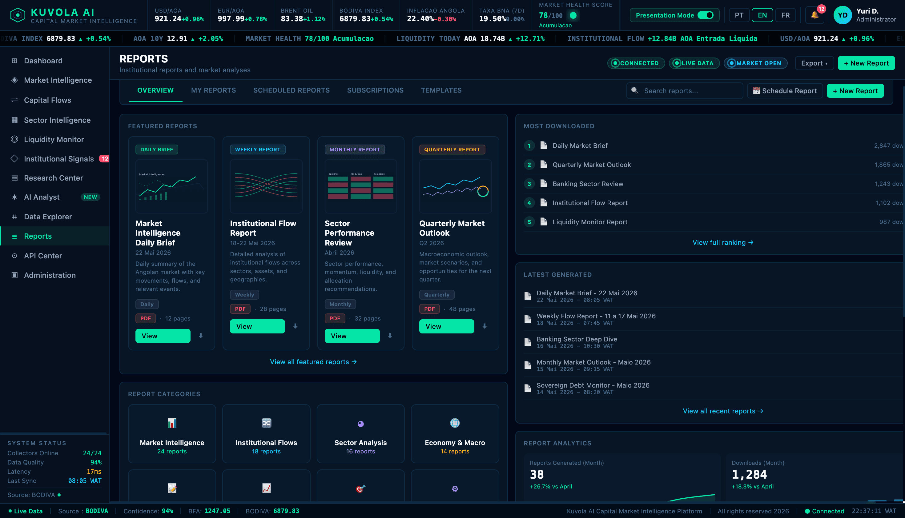905x518 pixels.
Task: Open the Subscriptions tab
Action: [375, 90]
